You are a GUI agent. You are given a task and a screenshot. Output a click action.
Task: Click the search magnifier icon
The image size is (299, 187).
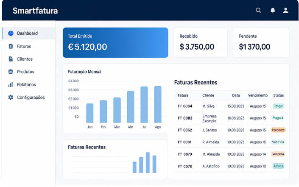[258, 11]
